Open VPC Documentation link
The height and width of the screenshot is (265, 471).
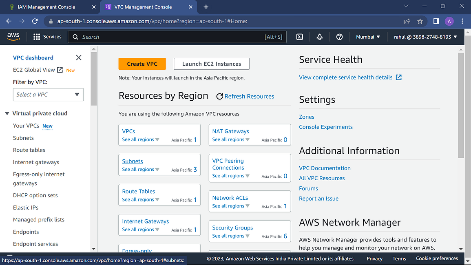coord(325,168)
